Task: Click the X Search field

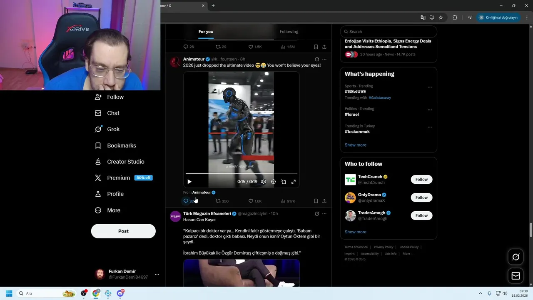Action: pyautogui.click(x=389, y=32)
